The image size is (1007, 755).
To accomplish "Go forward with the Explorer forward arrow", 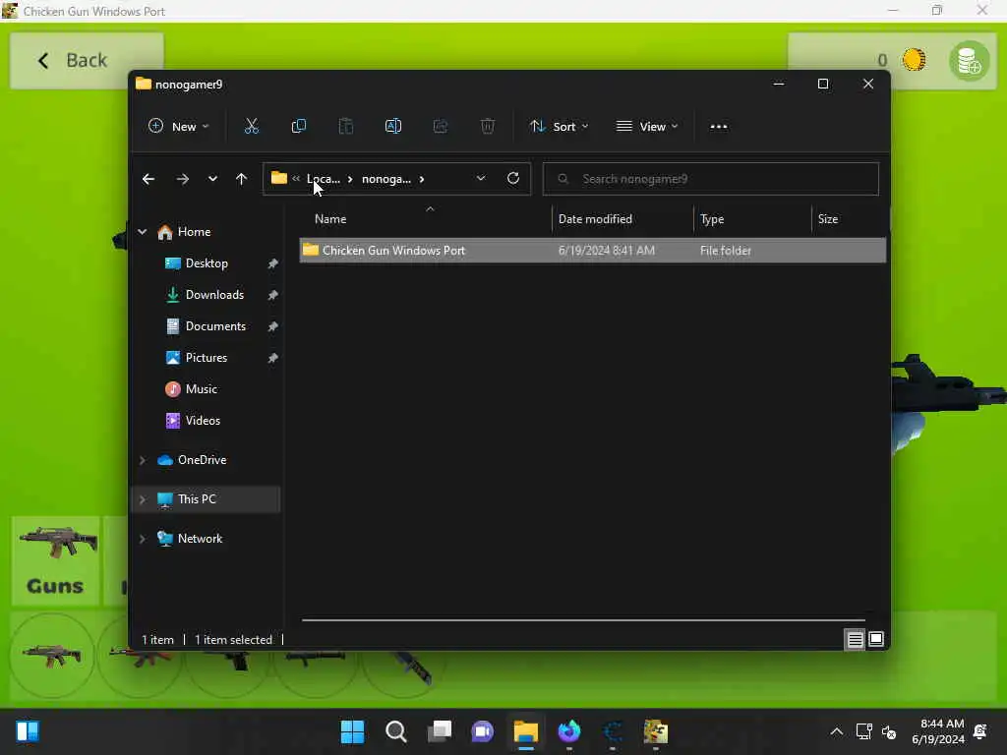I will 182,179.
